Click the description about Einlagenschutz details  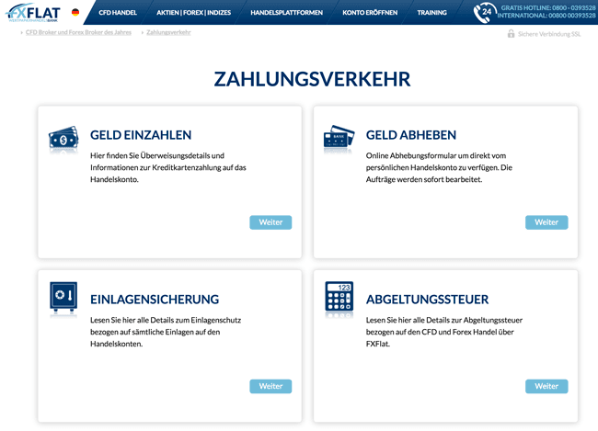pos(166,332)
